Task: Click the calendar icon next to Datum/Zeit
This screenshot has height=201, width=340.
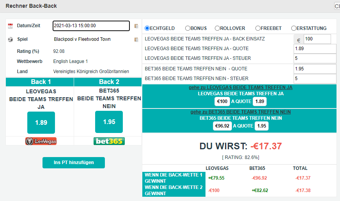Action: coord(10,26)
